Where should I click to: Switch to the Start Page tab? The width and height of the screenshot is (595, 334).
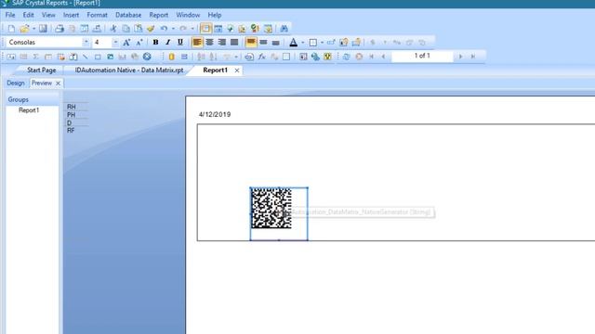pyautogui.click(x=41, y=71)
